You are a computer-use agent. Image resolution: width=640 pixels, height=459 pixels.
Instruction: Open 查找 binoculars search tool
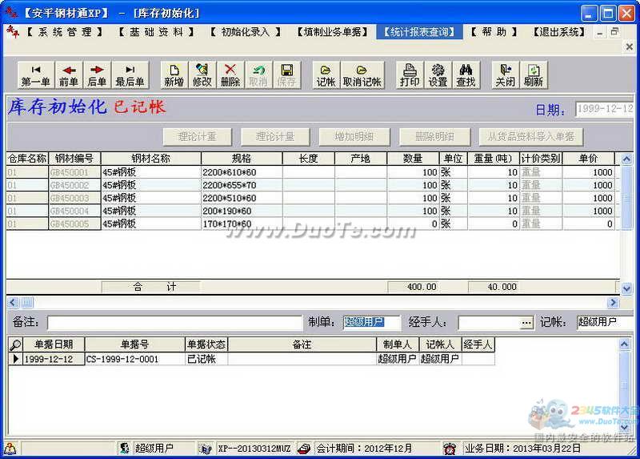pos(466,75)
